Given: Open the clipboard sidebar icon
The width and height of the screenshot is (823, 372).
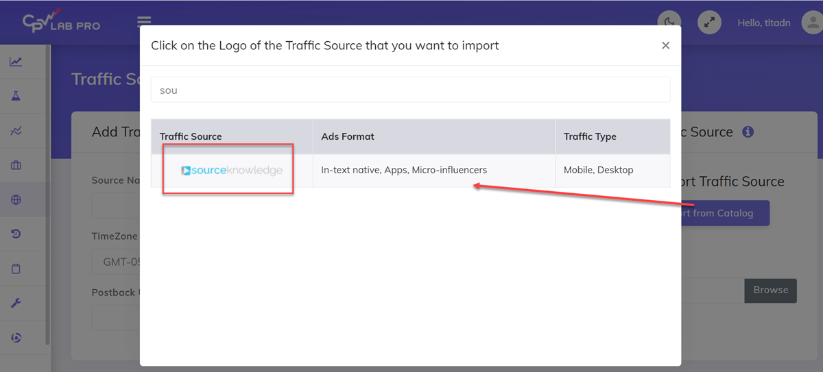Looking at the screenshot, I should [16, 269].
